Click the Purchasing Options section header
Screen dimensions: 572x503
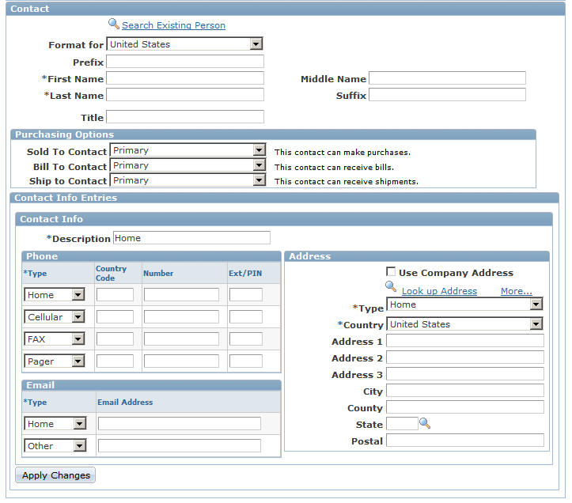coord(273,134)
